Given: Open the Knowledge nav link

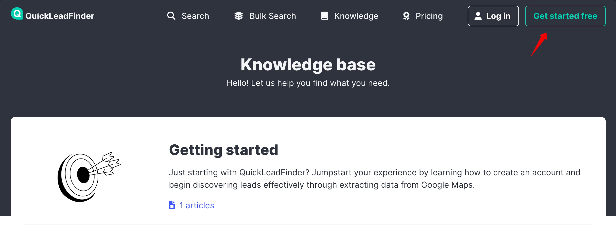Looking at the screenshot, I should click(x=356, y=16).
